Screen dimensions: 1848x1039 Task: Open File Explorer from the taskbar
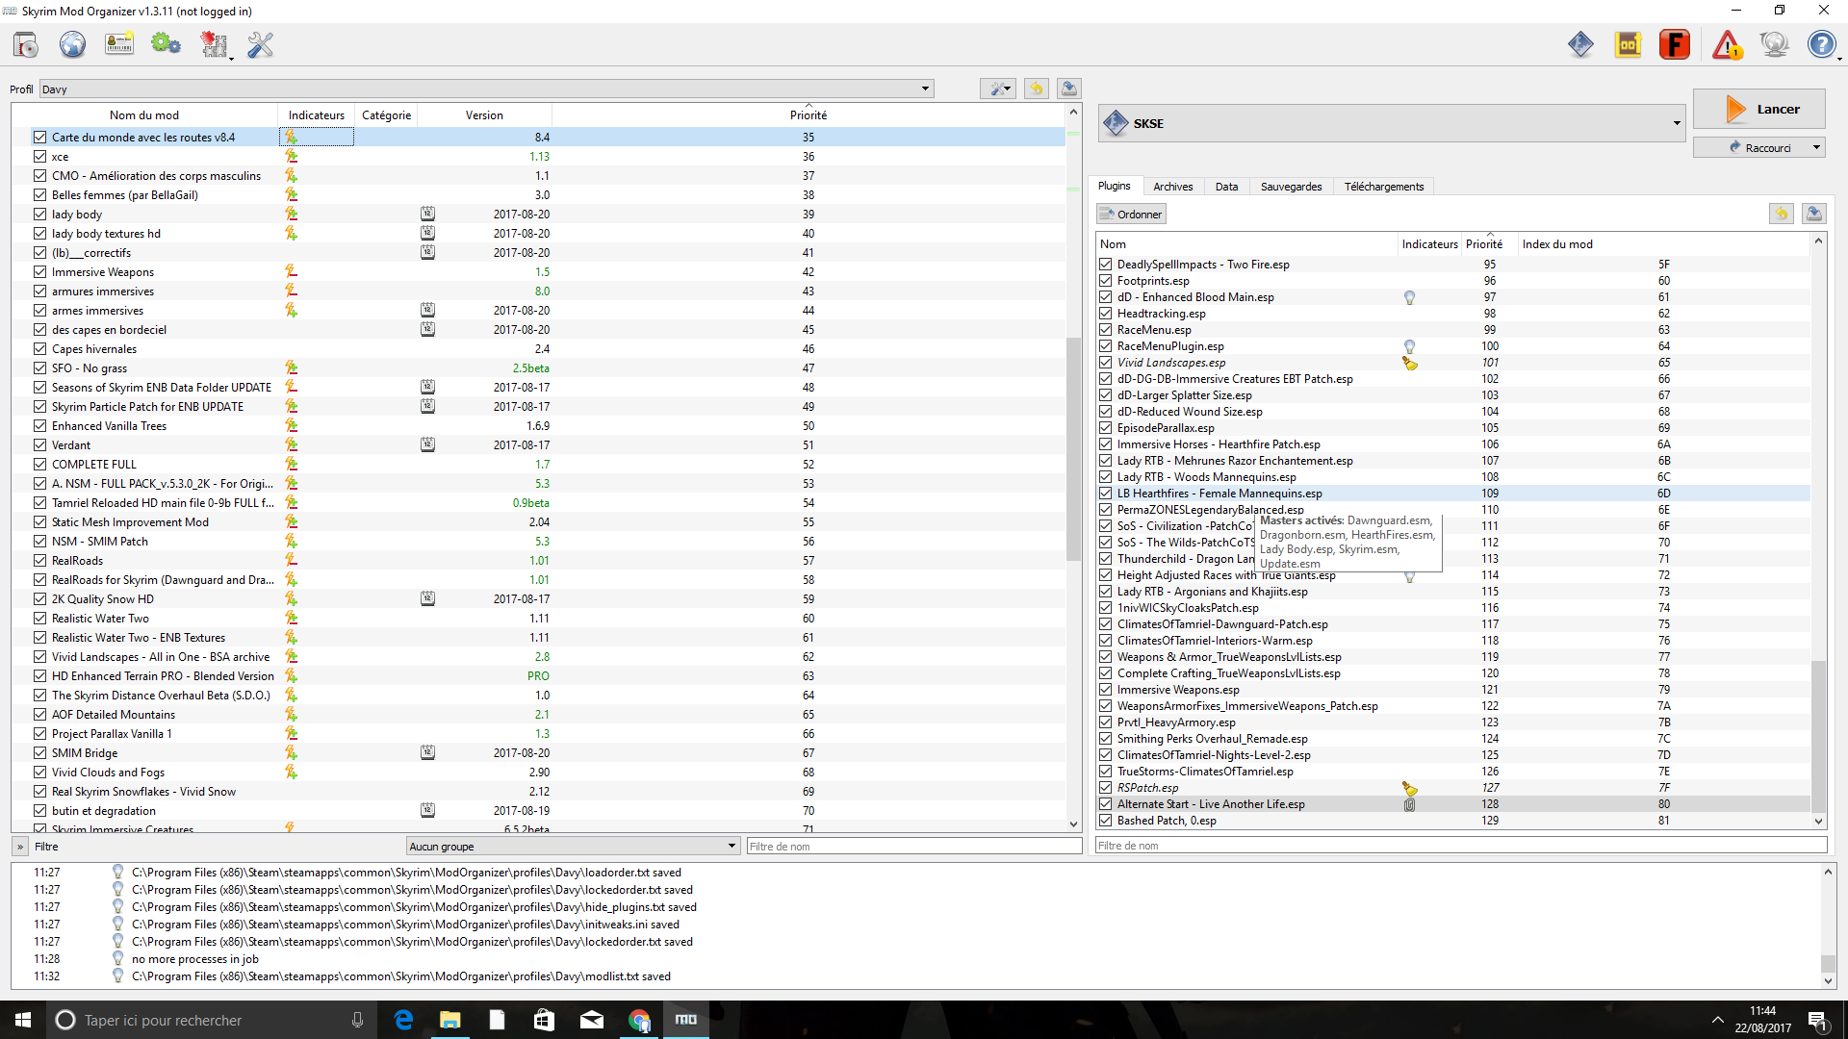450,1020
